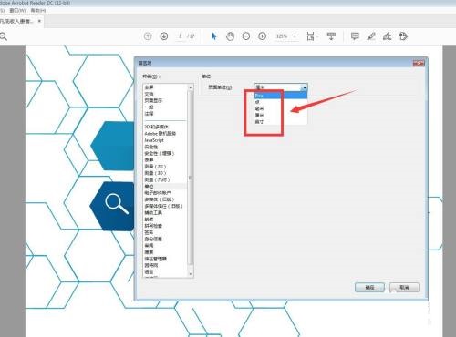Screen dimensions: 456x337
Task: Go to next page using down-arrow icon
Action: [164, 36]
